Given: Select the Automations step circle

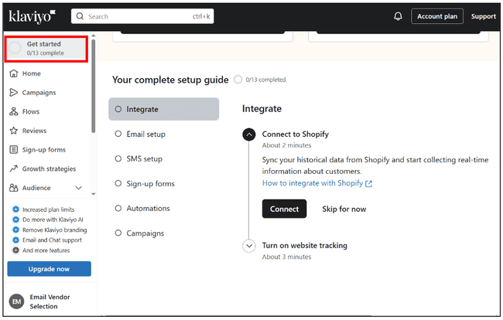Looking at the screenshot, I should coord(118,209).
